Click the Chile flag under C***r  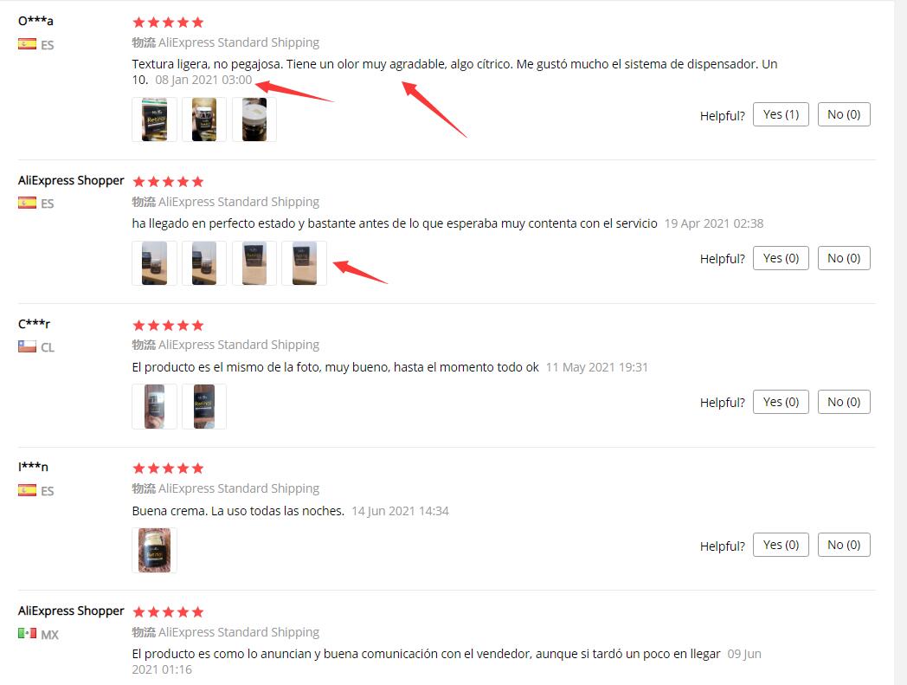[27, 347]
